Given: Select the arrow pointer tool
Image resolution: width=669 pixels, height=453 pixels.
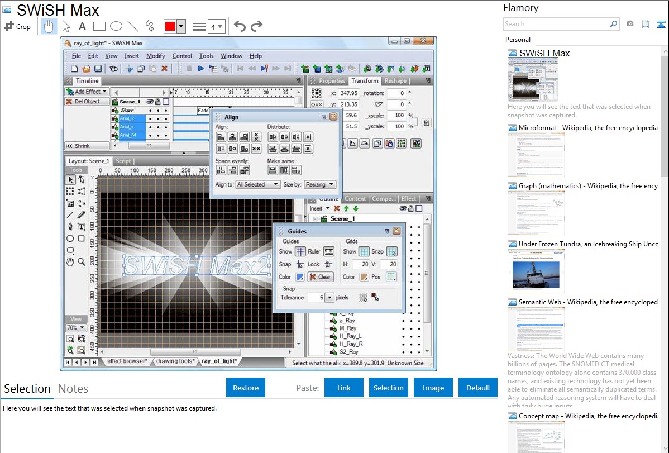Looking at the screenshot, I should (x=66, y=26).
